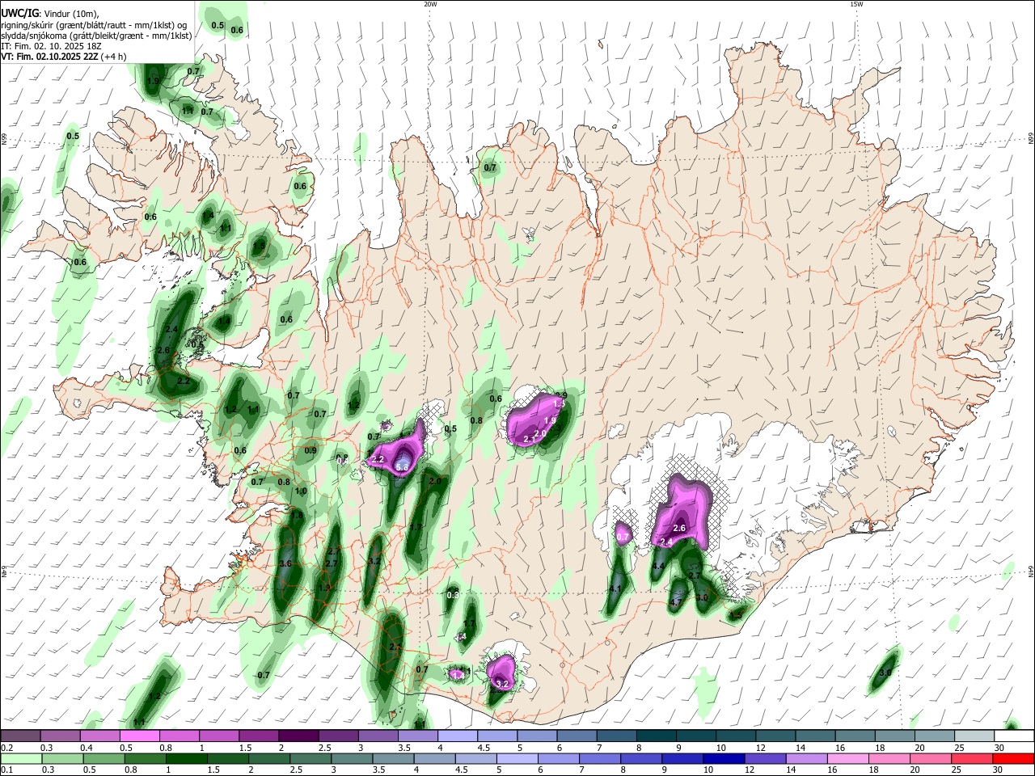Click the 4.4 rain value on map
The image size is (1035, 776).
(x=658, y=567)
